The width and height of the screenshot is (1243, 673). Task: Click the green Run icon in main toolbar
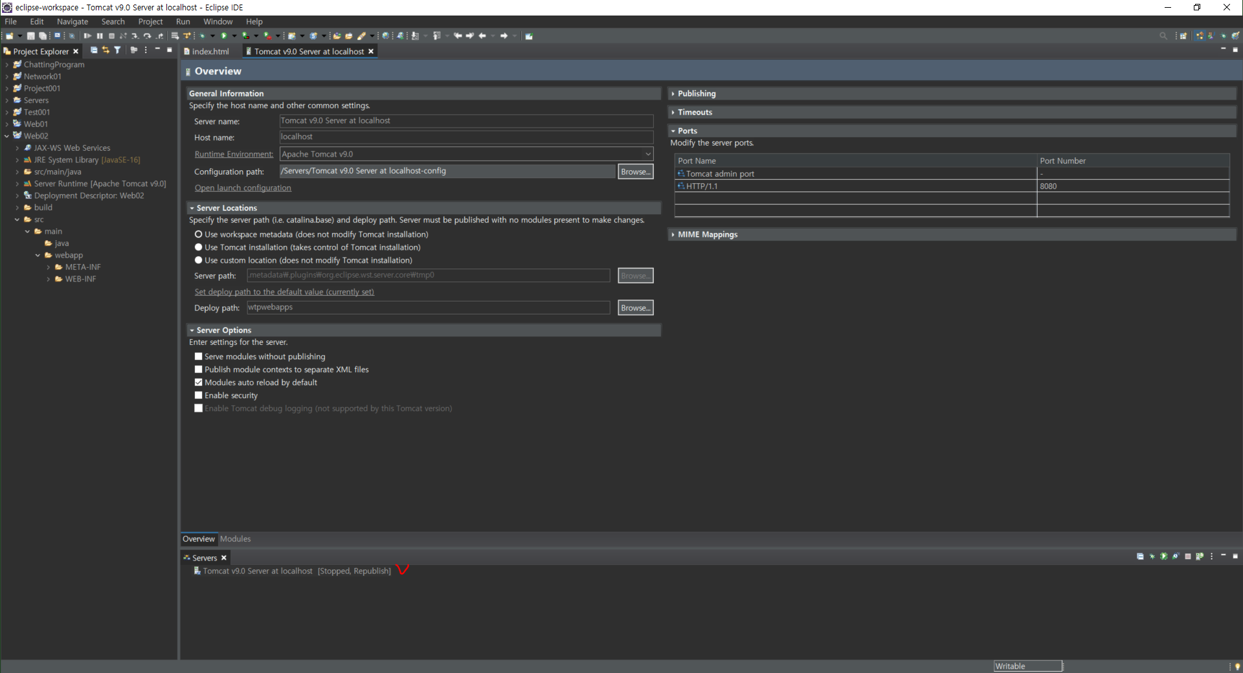click(x=224, y=36)
